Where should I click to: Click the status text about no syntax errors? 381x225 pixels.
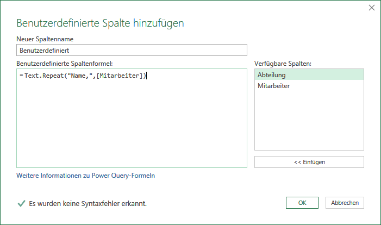(x=88, y=203)
